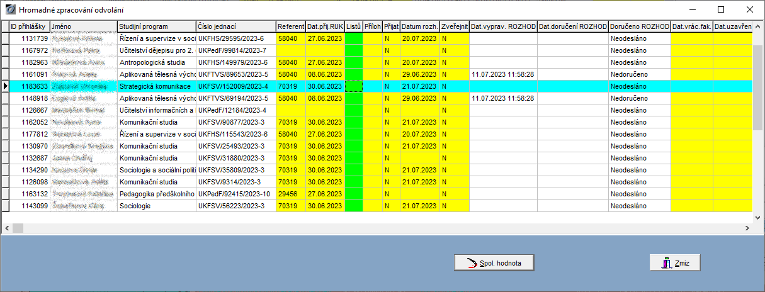Click the vertical scrollbar's down arrow
Viewport: 765px width, 292px height.
[x=757, y=216]
